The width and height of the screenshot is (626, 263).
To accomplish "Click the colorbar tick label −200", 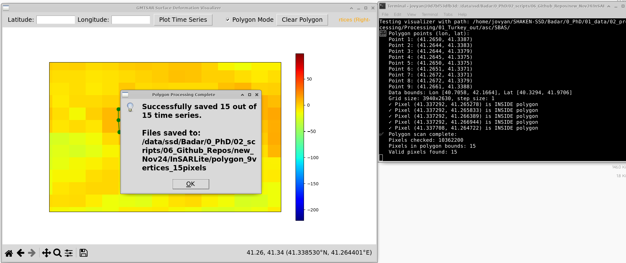I will (313, 210).
